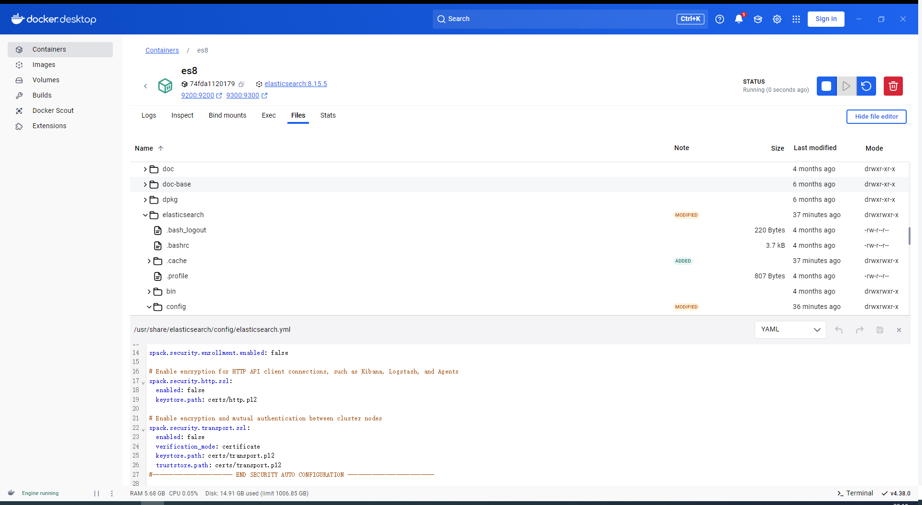Click the file list vertical scrollbar thumb

(909, 236)
